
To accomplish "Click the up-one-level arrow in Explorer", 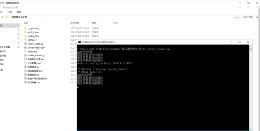I will click(x=3, y=17).
